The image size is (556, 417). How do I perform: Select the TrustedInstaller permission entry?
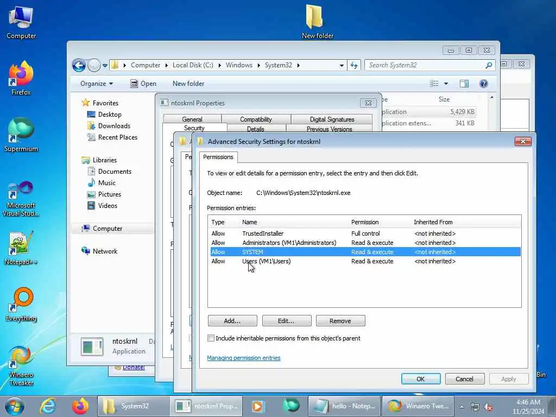364,233
